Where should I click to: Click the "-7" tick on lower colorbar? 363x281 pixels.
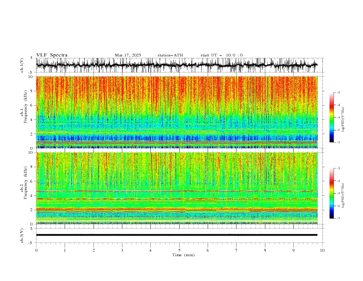pyautogui.click(x=338, y=219)
